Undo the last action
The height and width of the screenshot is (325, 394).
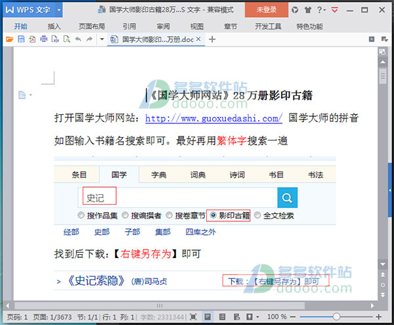[x=78, y=39]
